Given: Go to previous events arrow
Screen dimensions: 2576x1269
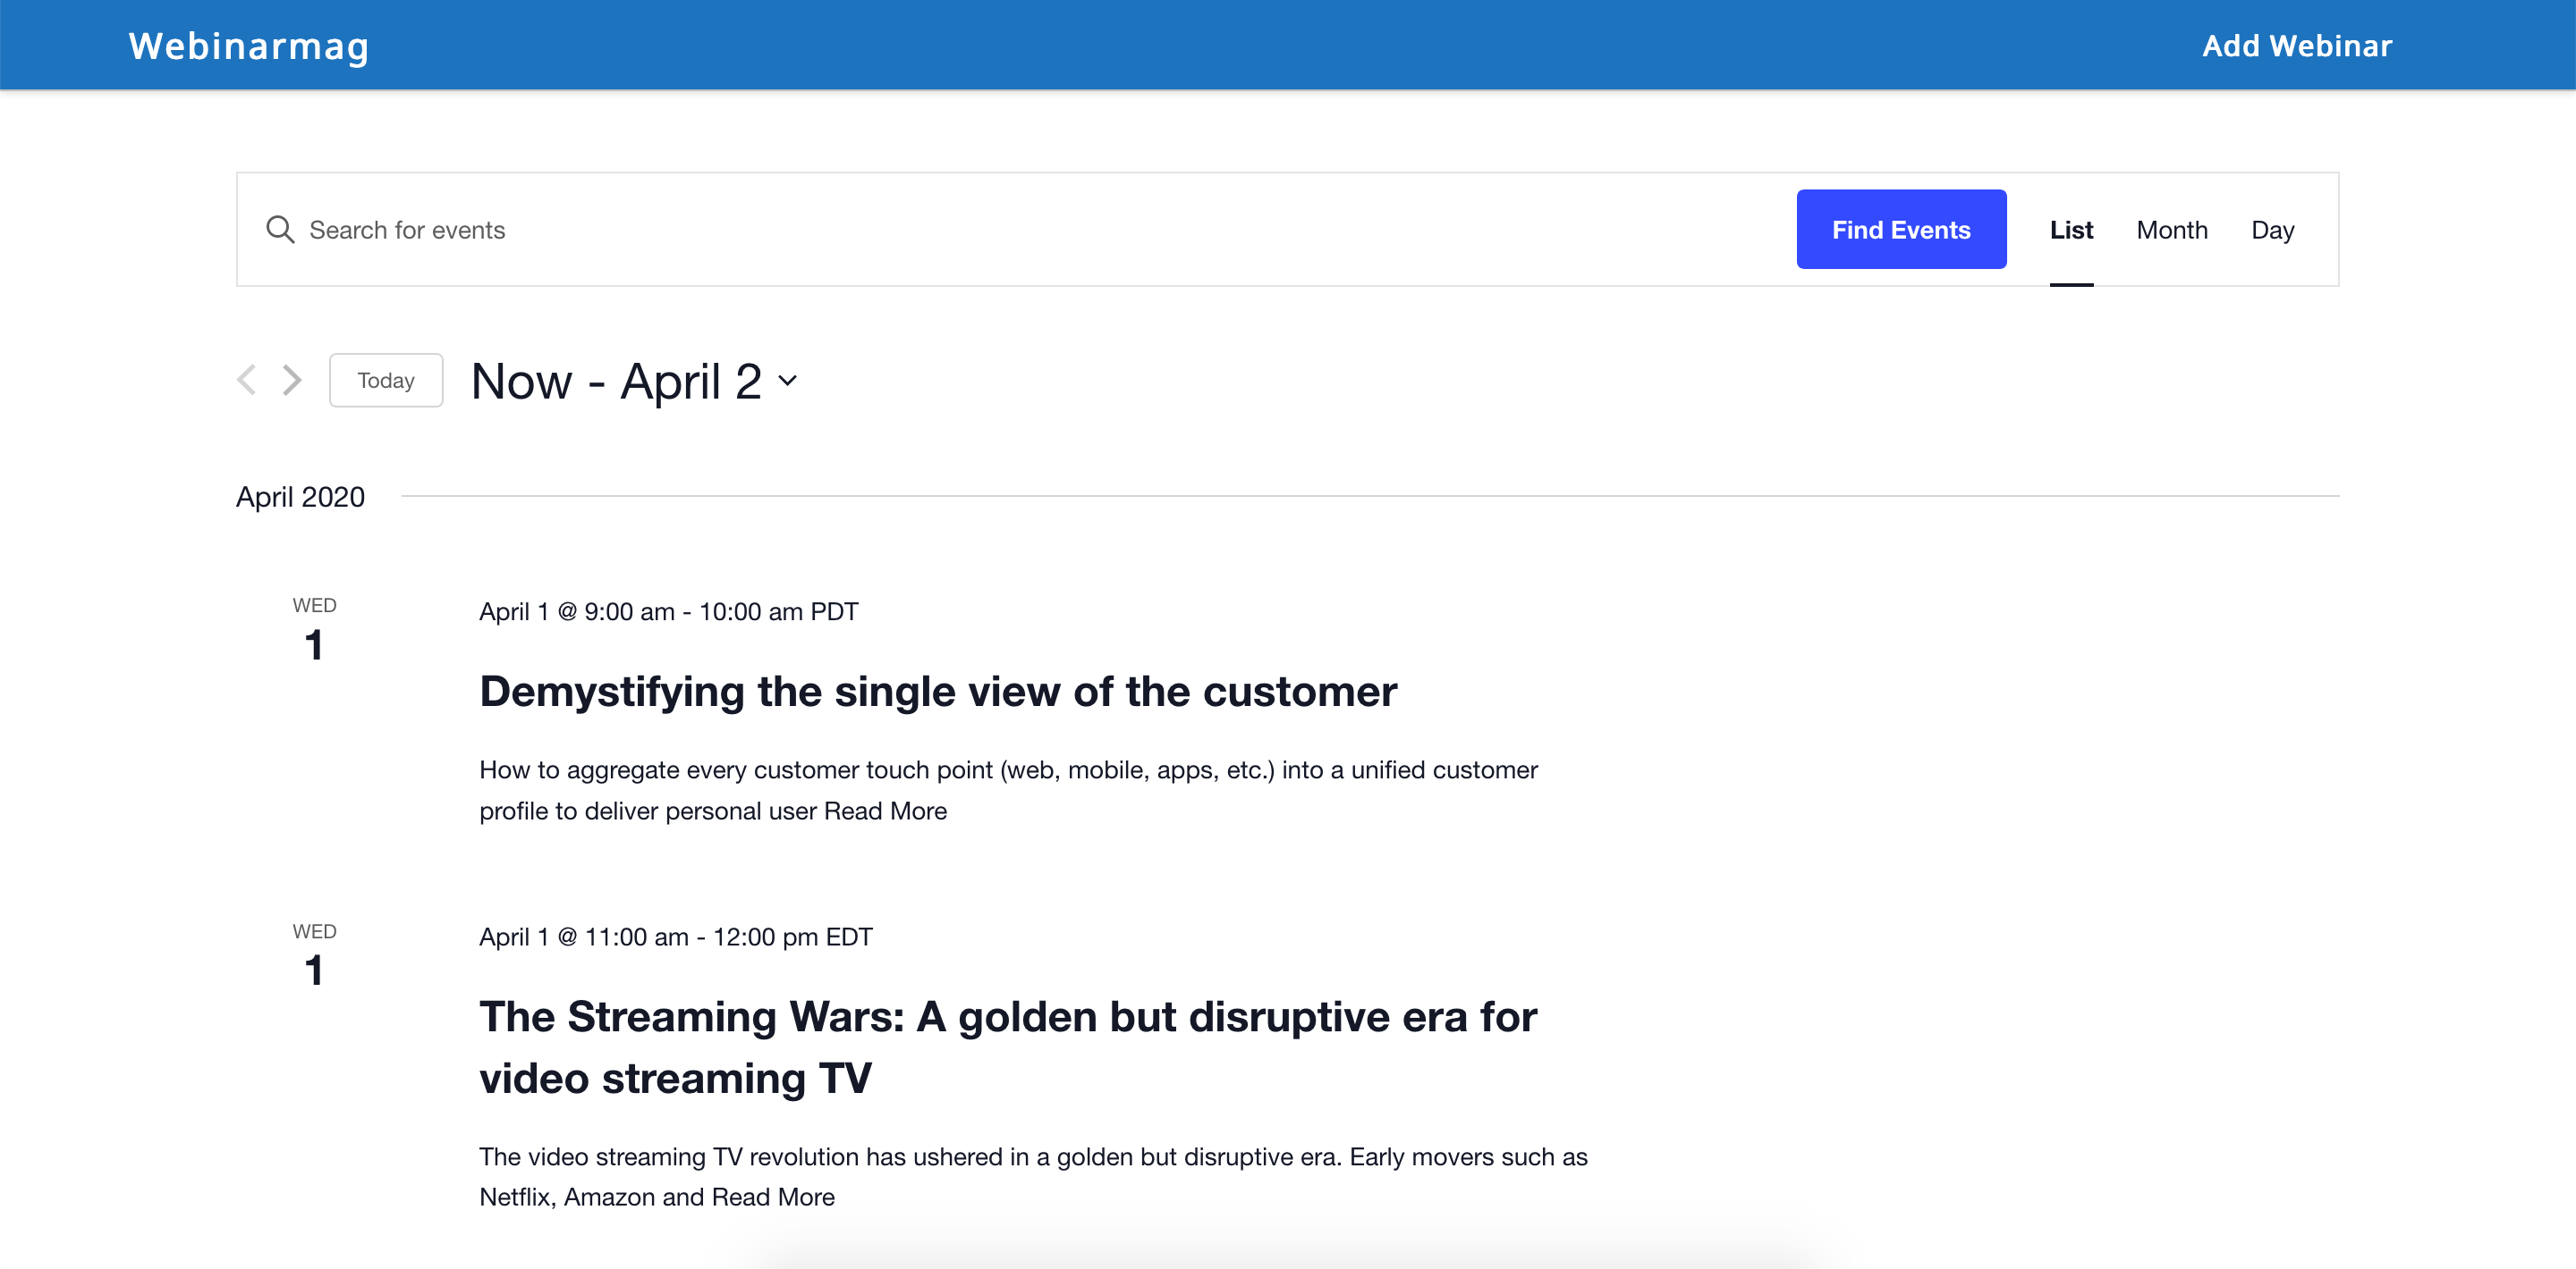Looking at the screenshot, I should pos(247,380).
